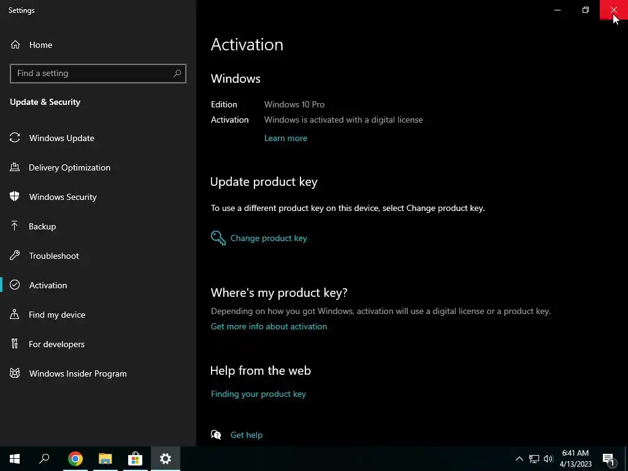Click the magnifier icon in Find a setting
Screen dimensions: 628x471
177,74
